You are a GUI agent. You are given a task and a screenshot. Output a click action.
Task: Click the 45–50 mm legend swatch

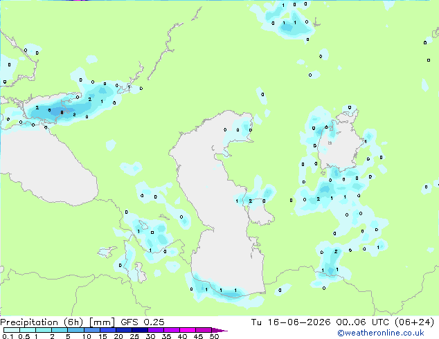(204, 330)
